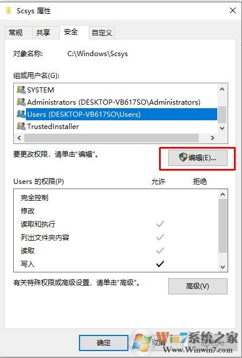Click right arrow of horizontal scrollbar
The height and width of the screenshot is (358, 242).
[212, 138]
